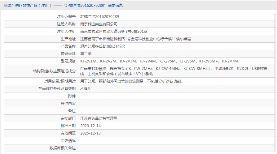Select the address 南京市玄武区玄武大道699-8号6幢201室

[x=114, y=32]
